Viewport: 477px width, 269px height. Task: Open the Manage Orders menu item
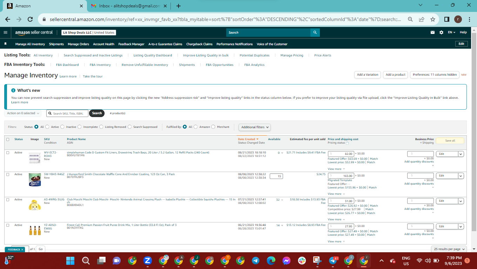79,44
